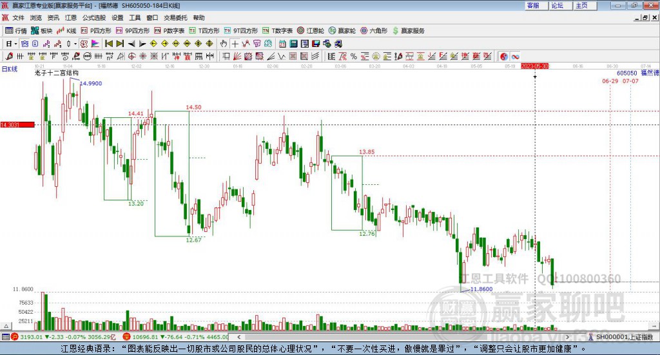
Task: Open the 行情 market quotes view
Action: (15, 31)
